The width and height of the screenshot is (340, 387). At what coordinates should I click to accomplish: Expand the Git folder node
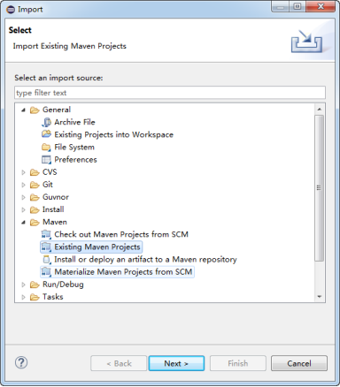pos(23,185)
